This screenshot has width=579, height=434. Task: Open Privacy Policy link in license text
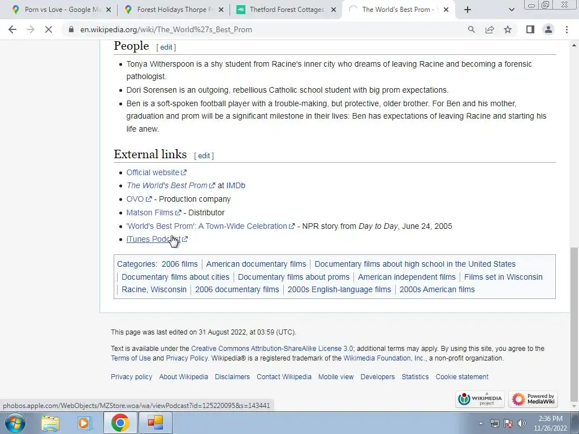[187, 358]
